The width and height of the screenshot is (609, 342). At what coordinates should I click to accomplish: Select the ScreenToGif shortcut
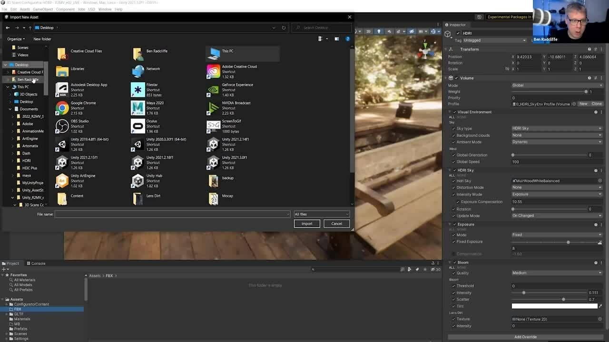224,126
